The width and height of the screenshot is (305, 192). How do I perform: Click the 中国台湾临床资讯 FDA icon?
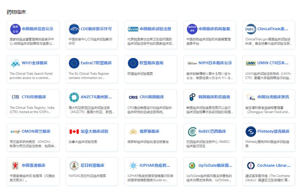[x=251, y=97]
